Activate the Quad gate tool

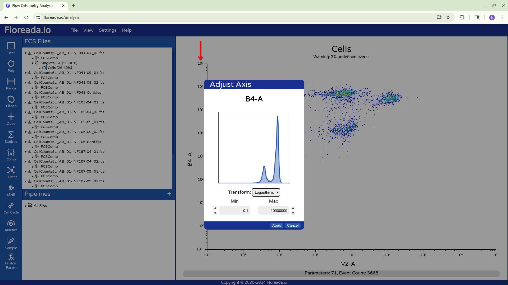point(11,119)
